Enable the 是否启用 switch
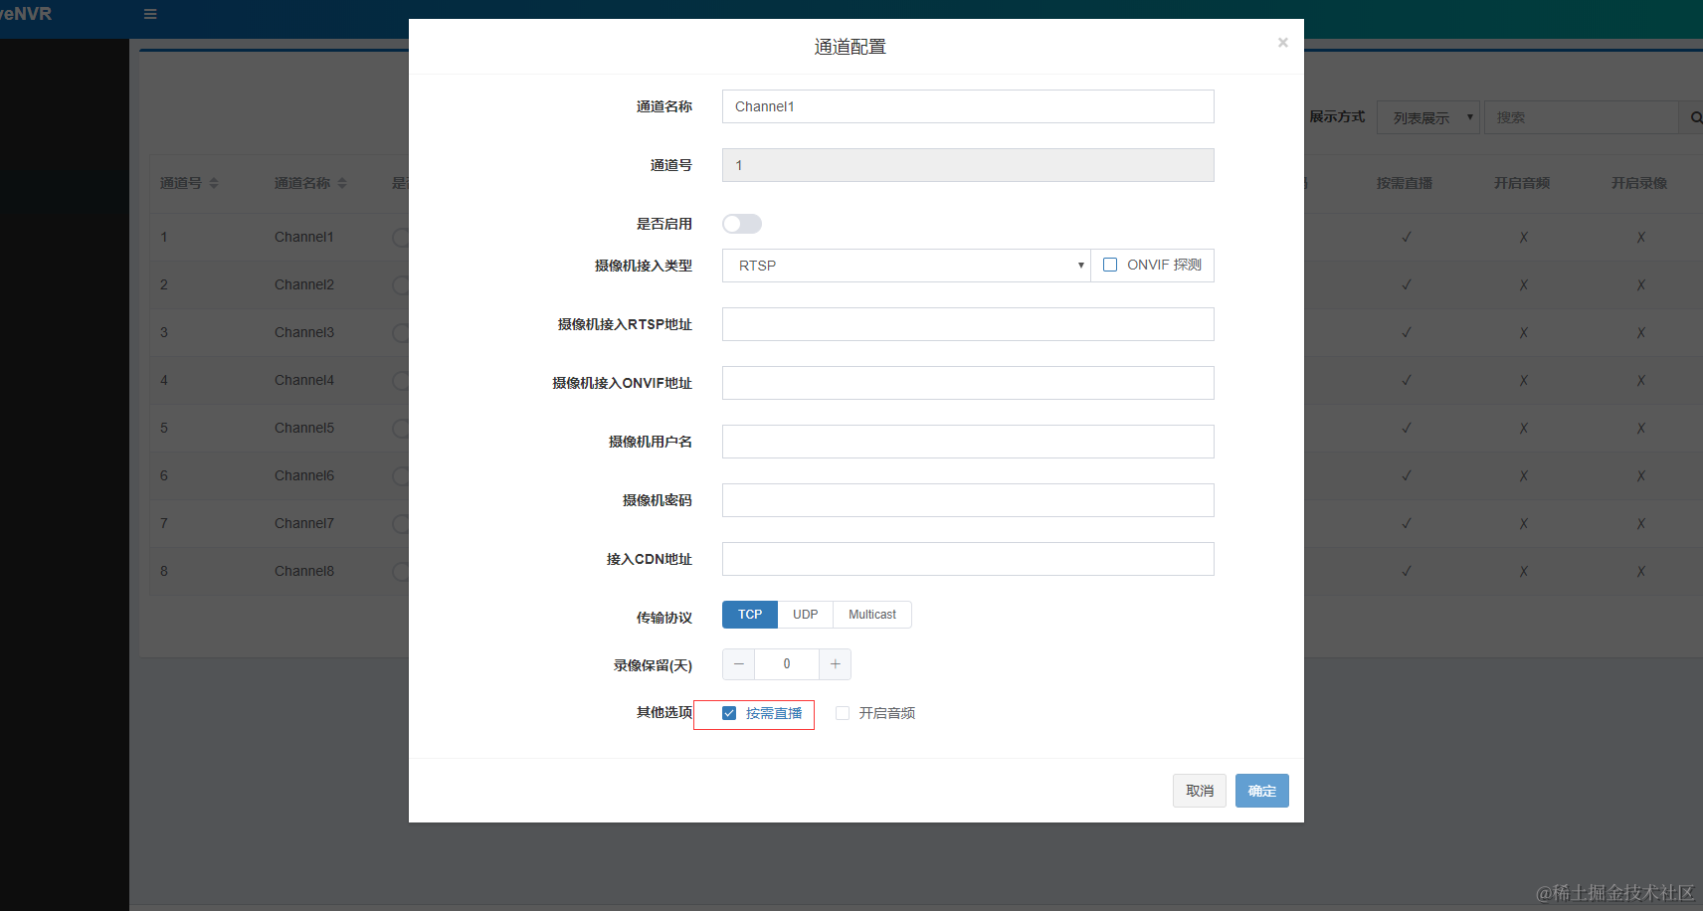This screenshot has width=1703, height=911. (741, 223)
